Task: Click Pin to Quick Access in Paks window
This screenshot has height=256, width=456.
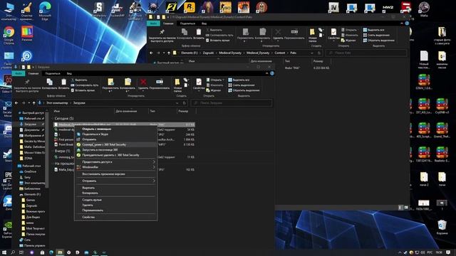Action: [x=162, y=33]
